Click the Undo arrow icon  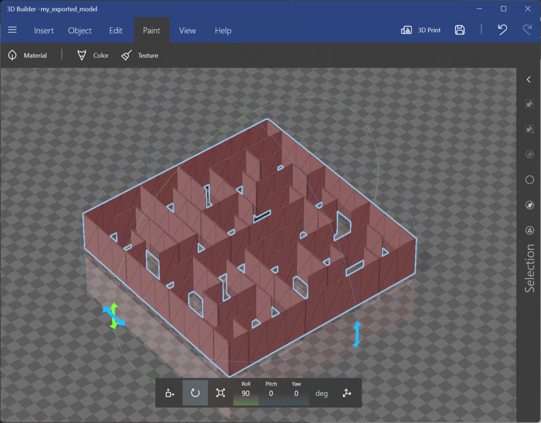coord(502,30)
